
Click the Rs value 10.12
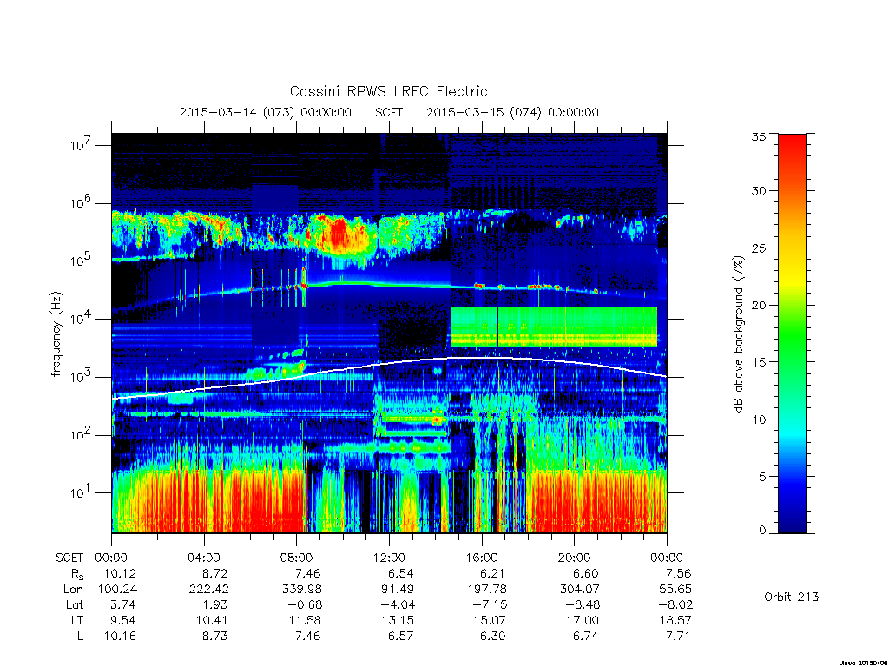click(120, 573)
